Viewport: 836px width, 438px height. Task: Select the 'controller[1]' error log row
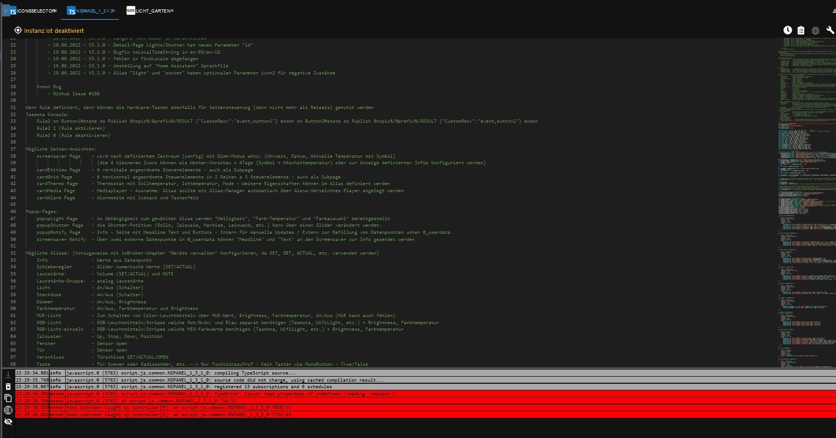[x=425, y=414]
